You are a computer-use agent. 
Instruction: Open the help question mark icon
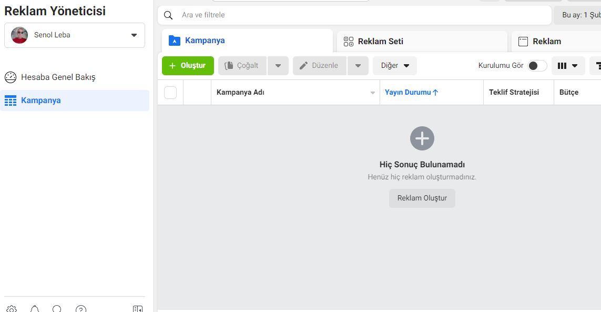click(x=81, y=309)
